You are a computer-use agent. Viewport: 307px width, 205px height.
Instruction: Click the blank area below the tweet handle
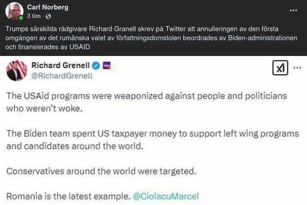coord(181,85)
